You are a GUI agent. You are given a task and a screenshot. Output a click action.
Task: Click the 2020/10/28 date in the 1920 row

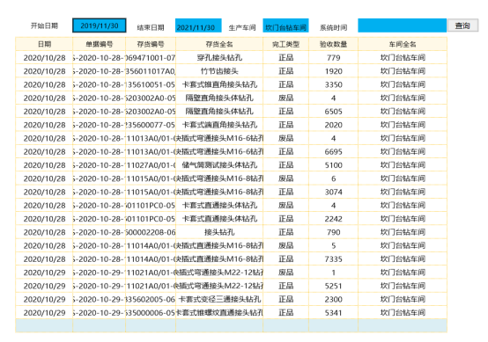pos(44,71)
